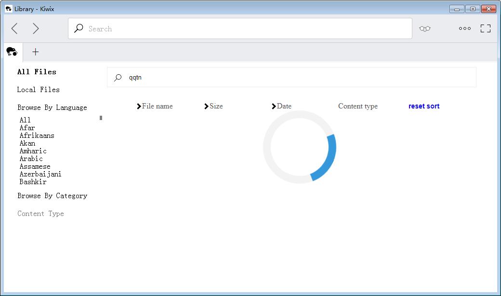Viewport: 501px width, 296px height.
Task: Click the magnifier in the library filter box
Action: (118, 77)
